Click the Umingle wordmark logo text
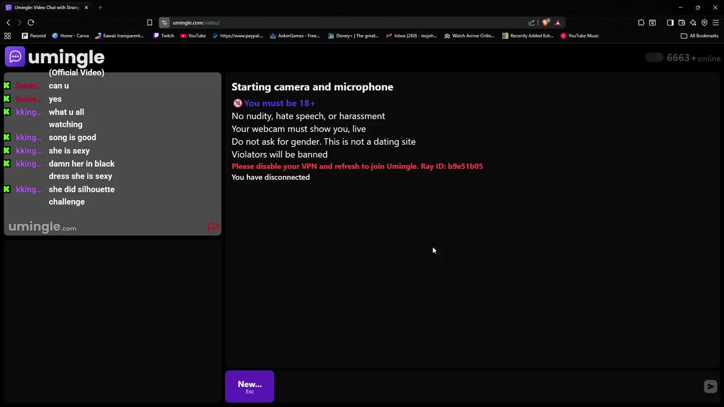Screen dimensions: 724x407 (x=66, y=57)
